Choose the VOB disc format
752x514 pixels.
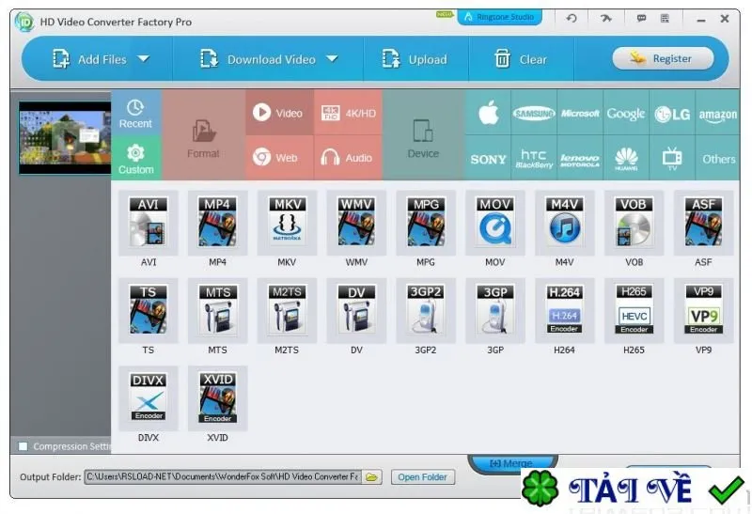point(634,223)
